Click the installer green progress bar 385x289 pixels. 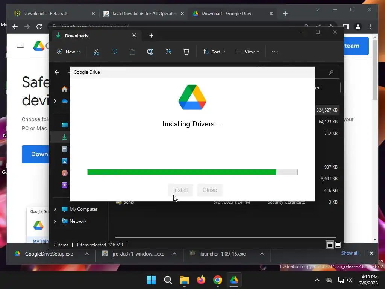click(192, 172)
